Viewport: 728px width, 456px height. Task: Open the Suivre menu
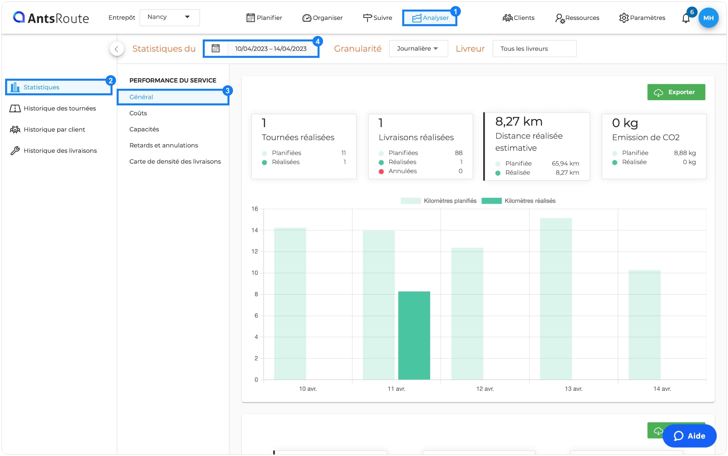(x=377, y=18)
